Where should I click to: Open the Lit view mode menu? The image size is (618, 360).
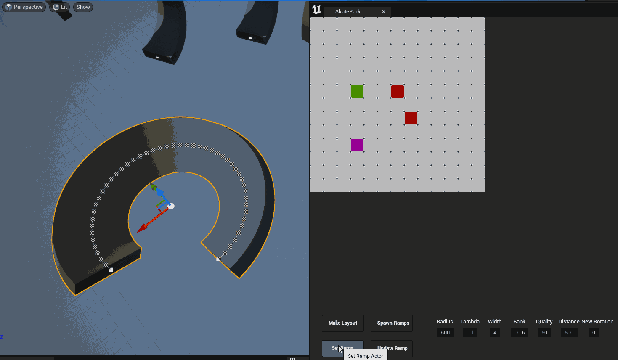60,7
